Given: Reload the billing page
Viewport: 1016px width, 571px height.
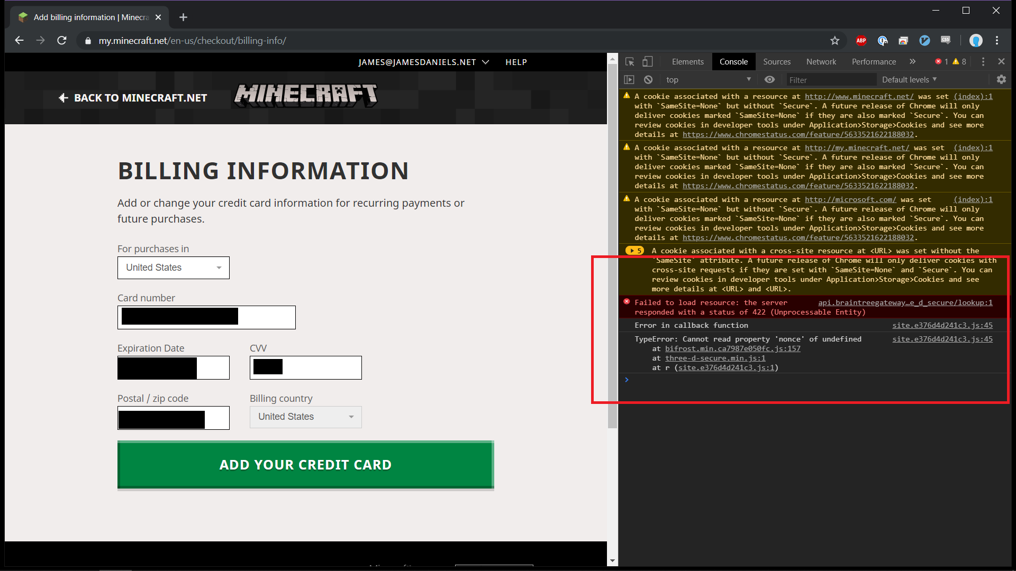Looking at the screenshot, I should coord(62,41).
